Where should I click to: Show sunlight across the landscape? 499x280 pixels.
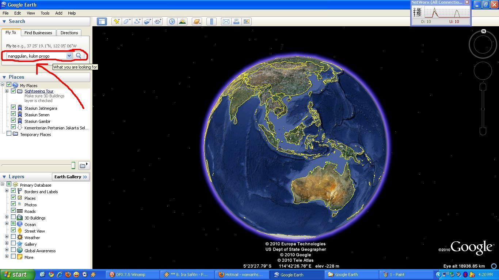click(182, 22)
